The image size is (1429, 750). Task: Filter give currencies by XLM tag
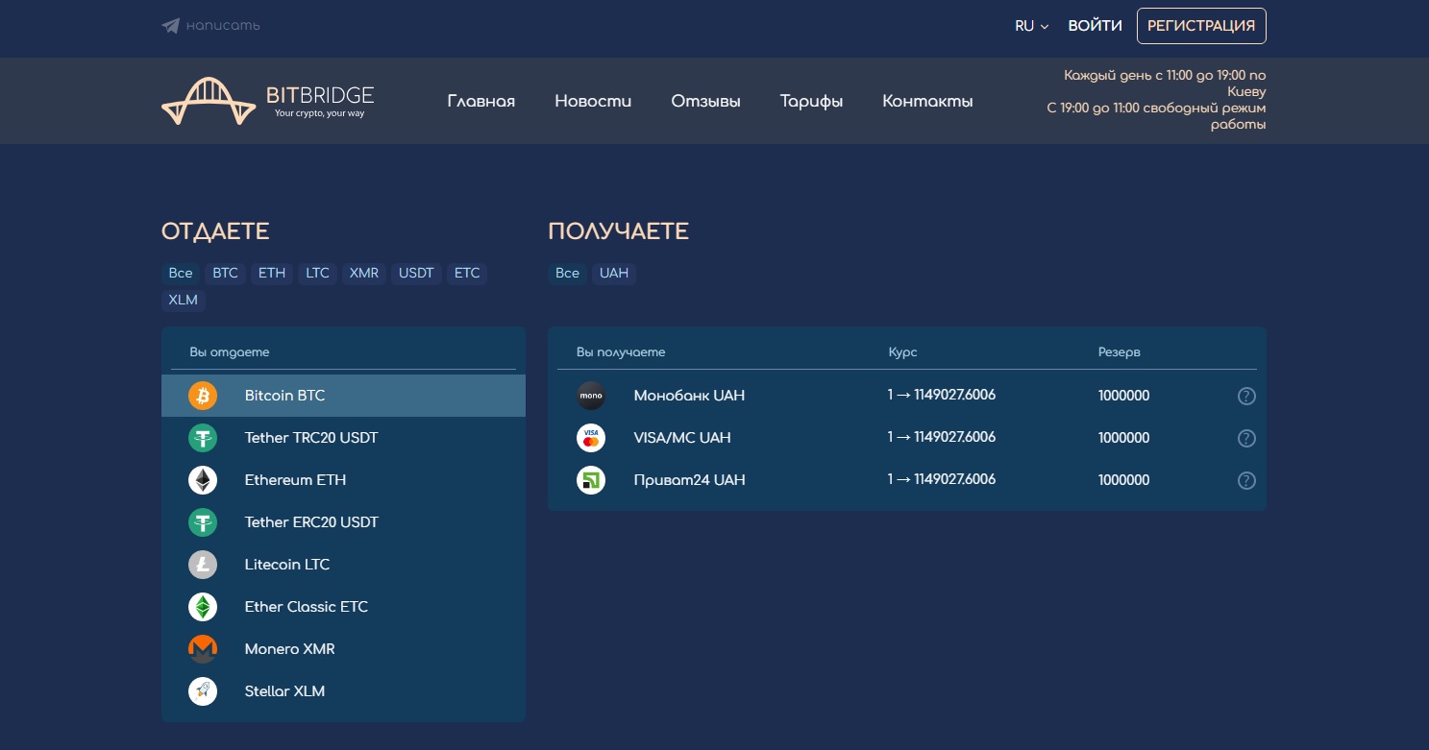click(x=183, y=301)
